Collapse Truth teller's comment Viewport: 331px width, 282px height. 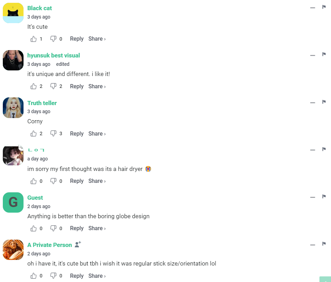[x=312, y=103]
